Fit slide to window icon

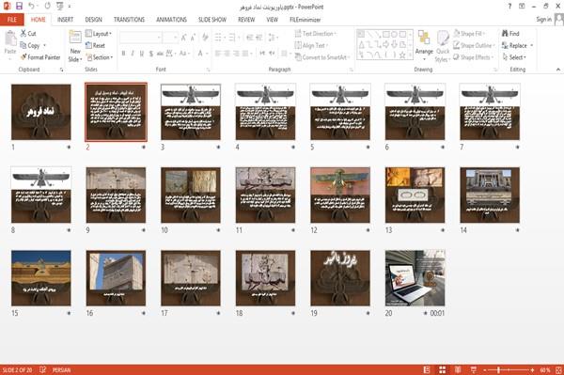(558, 369)
